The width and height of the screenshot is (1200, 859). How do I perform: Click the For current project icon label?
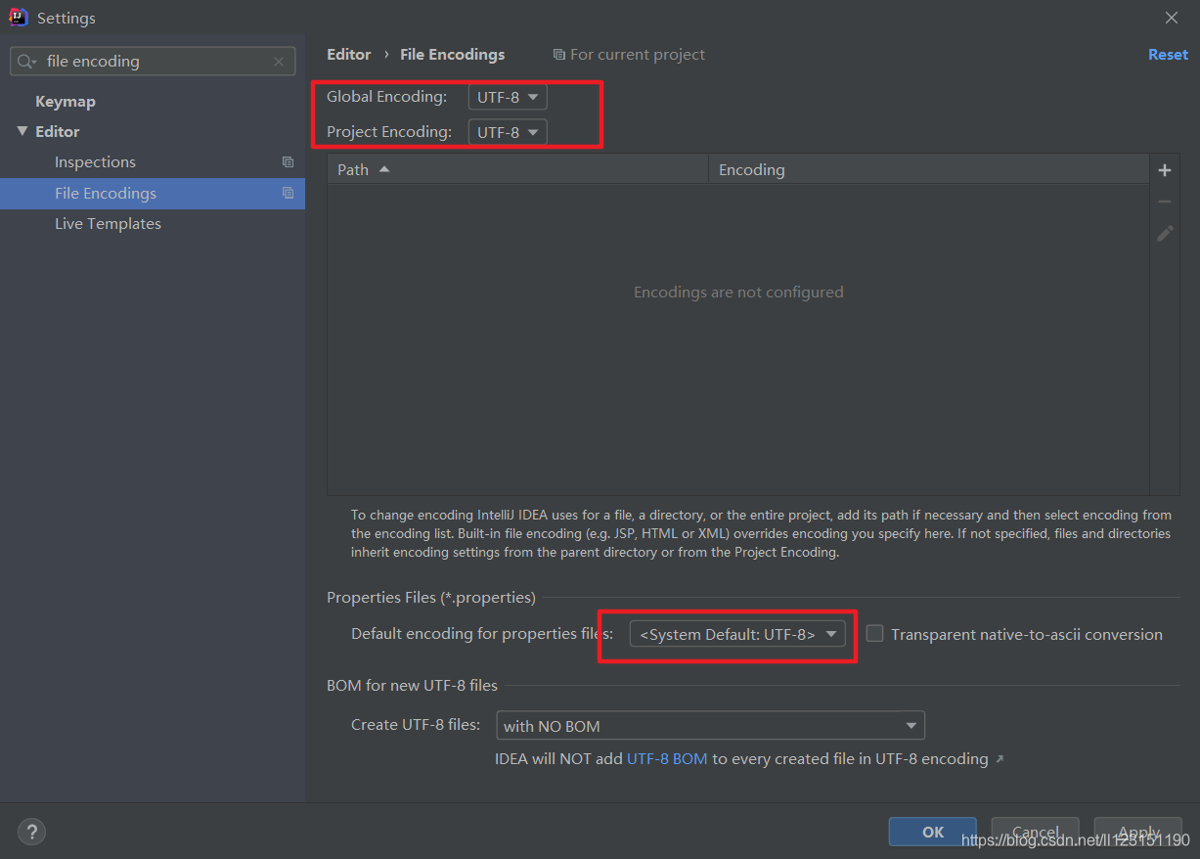pyautogui.click(x=629, y=55)
